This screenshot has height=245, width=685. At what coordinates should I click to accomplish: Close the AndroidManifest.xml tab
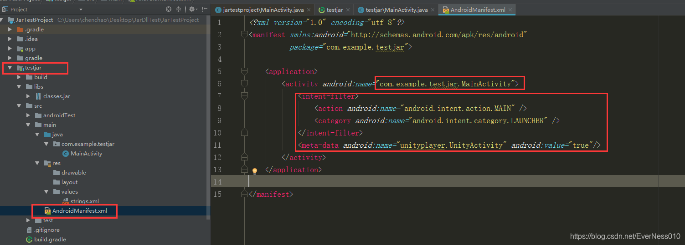pyautogui.click(x=510, y=10)
